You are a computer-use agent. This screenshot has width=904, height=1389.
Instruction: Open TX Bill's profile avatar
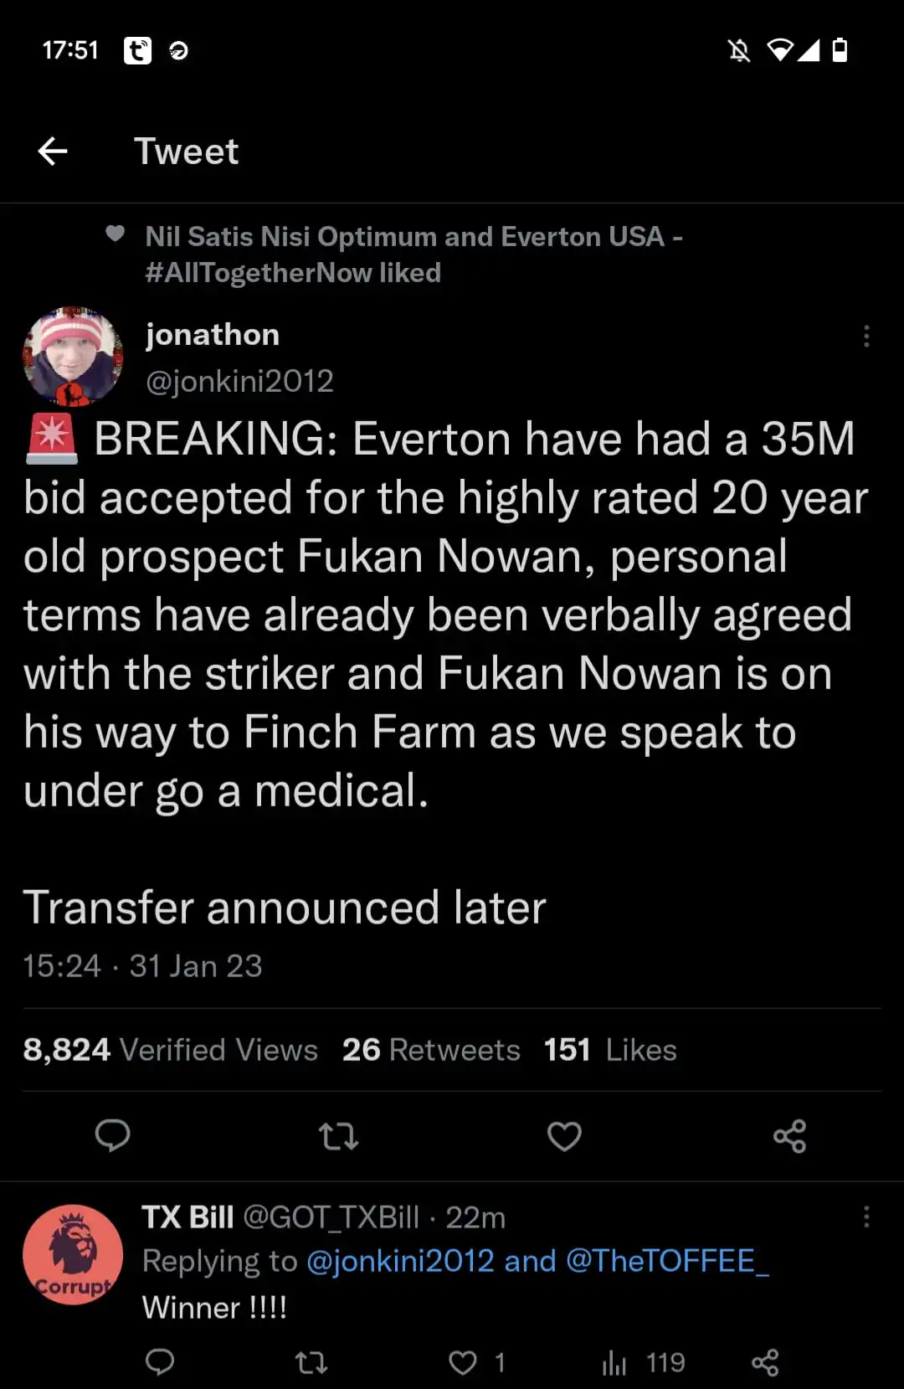73,1254
